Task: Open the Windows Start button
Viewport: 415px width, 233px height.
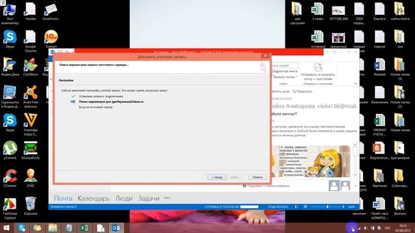Action: click(x=6, y=228)
